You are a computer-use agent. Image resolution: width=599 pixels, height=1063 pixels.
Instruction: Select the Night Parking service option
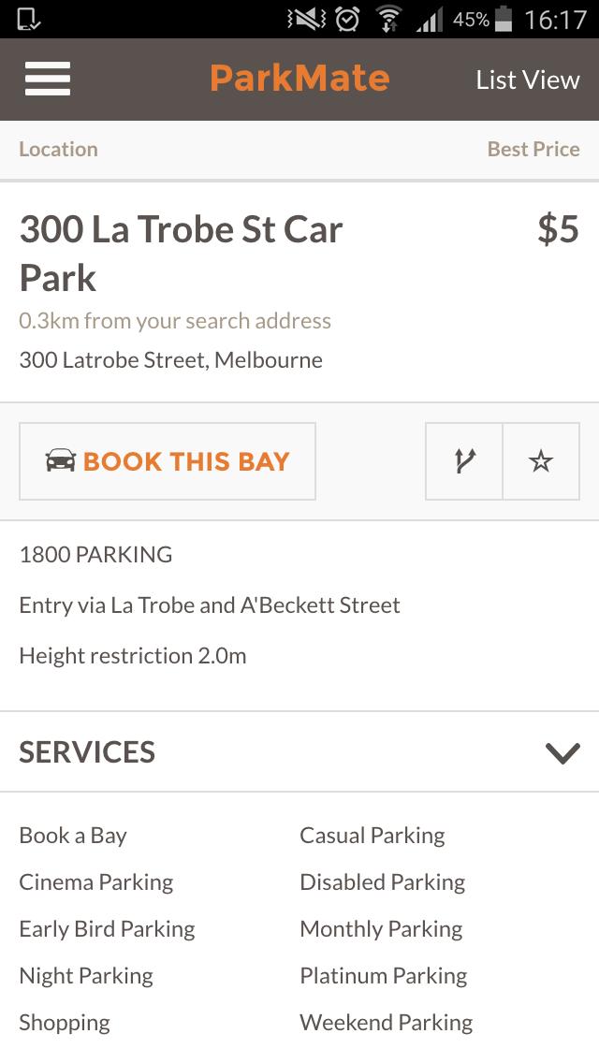click(85, 975)
